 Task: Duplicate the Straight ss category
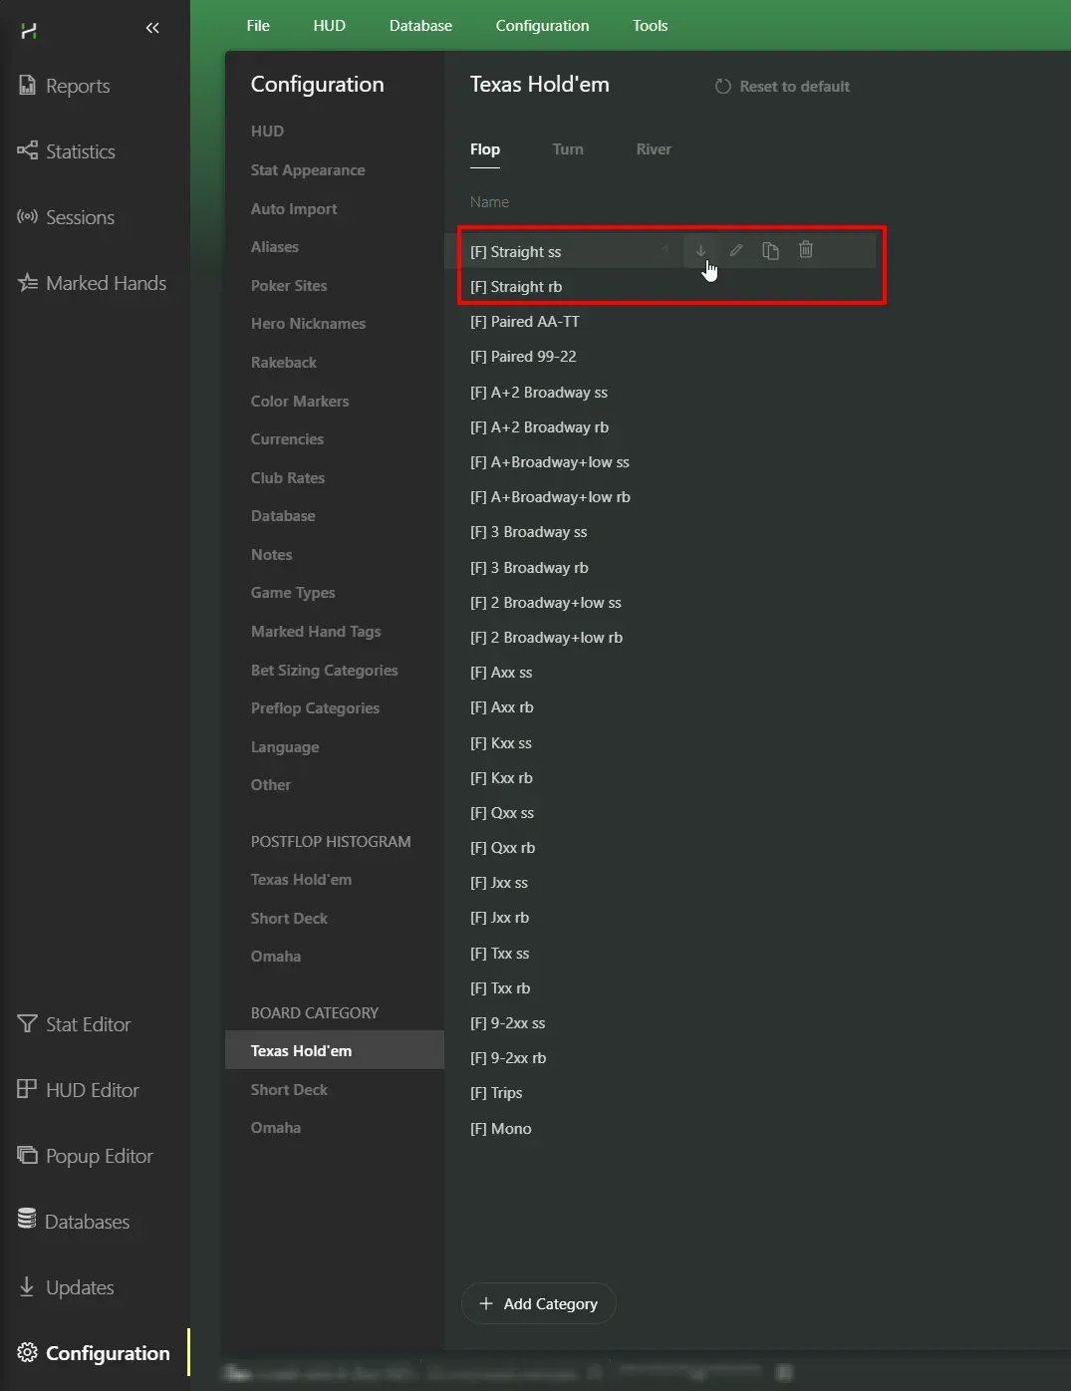[770, 251]
